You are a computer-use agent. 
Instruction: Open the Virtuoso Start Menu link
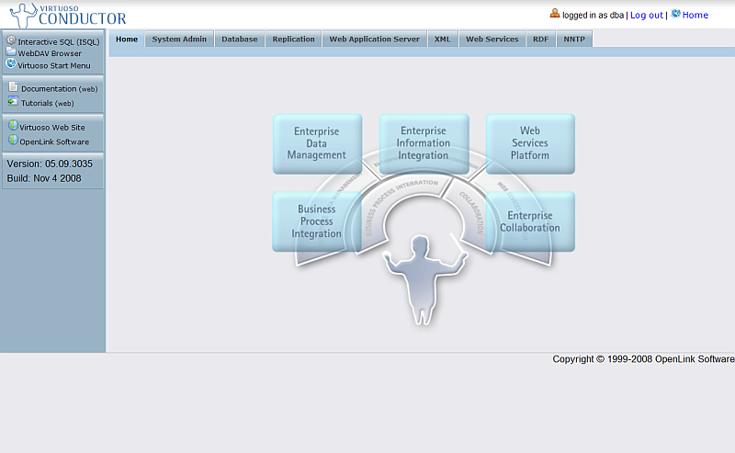[x=54, y=65]
